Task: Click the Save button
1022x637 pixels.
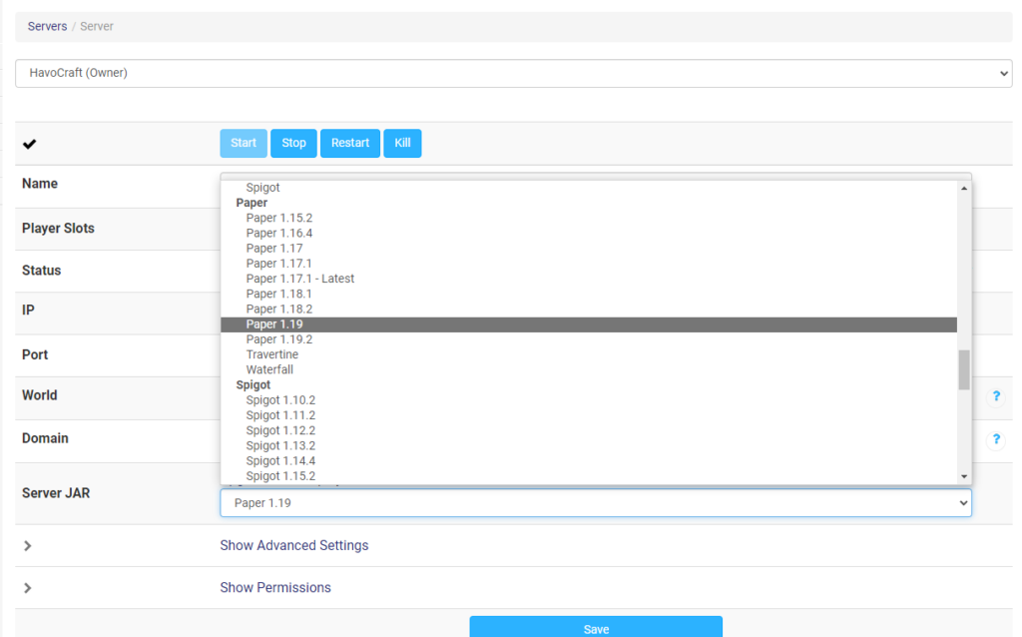Action: tap(596, 628)
